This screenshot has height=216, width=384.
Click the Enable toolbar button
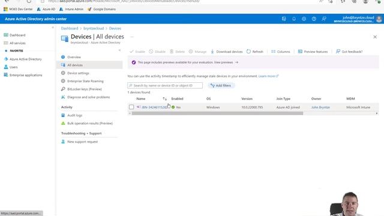[137, 52]
